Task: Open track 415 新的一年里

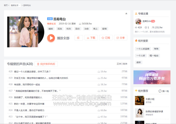Action: pyautogui.click(x=29, y=104)
